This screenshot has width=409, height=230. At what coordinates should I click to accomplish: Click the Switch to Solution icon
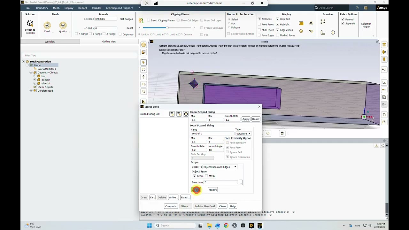point(30,23)
